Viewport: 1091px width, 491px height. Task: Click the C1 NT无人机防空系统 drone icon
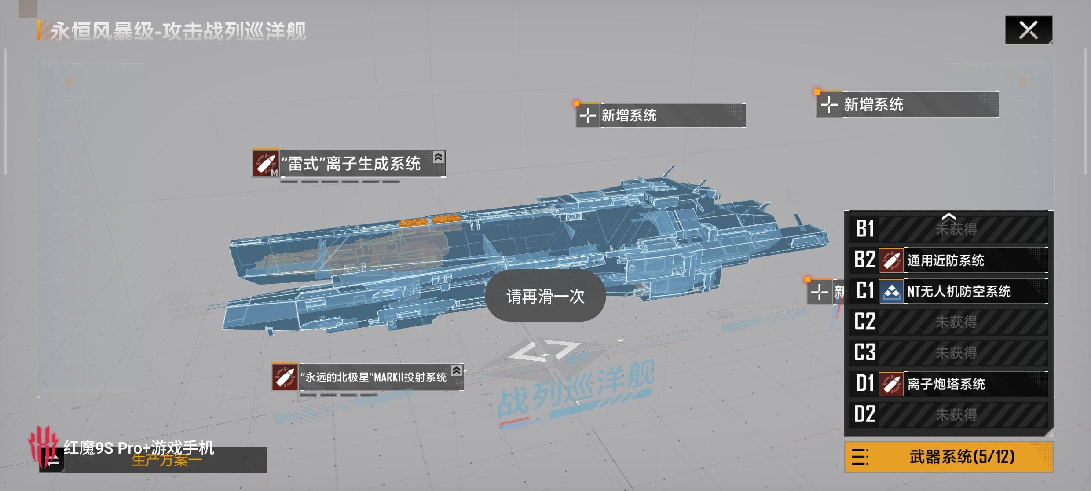point(891,291)
